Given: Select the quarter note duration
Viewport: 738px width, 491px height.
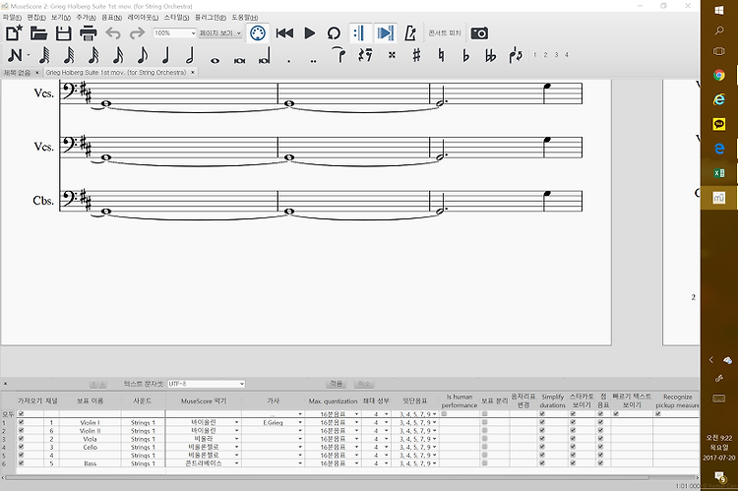Looking at the screenshot, I should (x=165, y=55).
